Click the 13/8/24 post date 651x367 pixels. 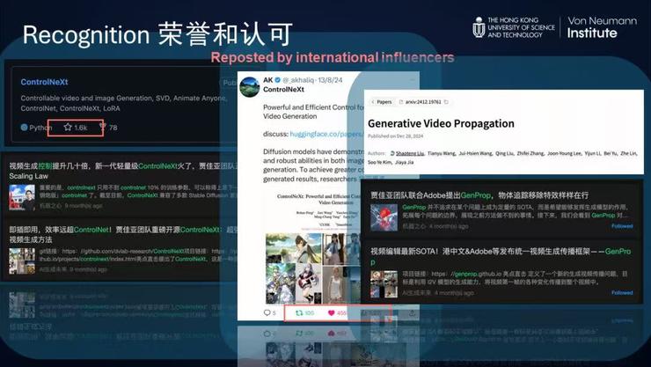(331, 80)
